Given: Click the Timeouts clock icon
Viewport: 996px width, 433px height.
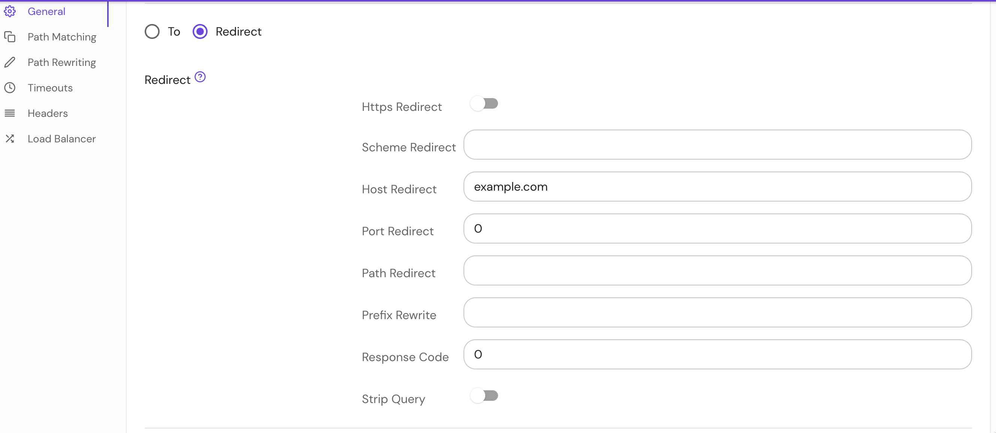Looking at the screenshot, I should pos(10,88).
